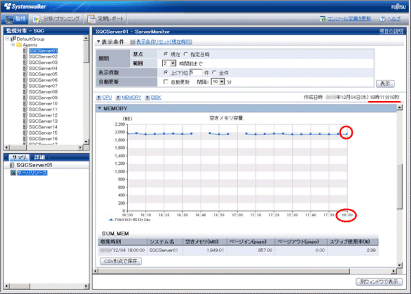Select SQCServer02 in the tree

coord(43,56)
